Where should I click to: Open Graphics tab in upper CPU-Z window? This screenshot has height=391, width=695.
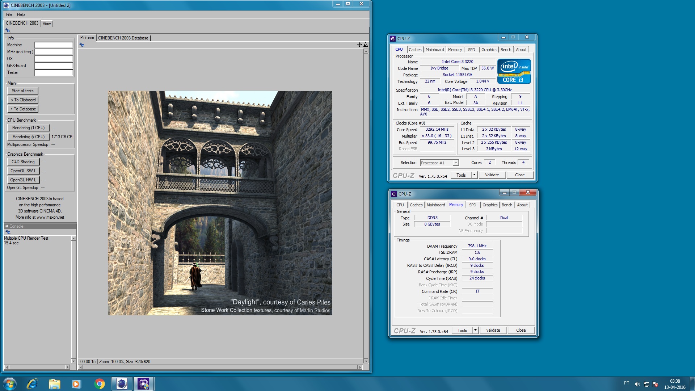[489, 50]
